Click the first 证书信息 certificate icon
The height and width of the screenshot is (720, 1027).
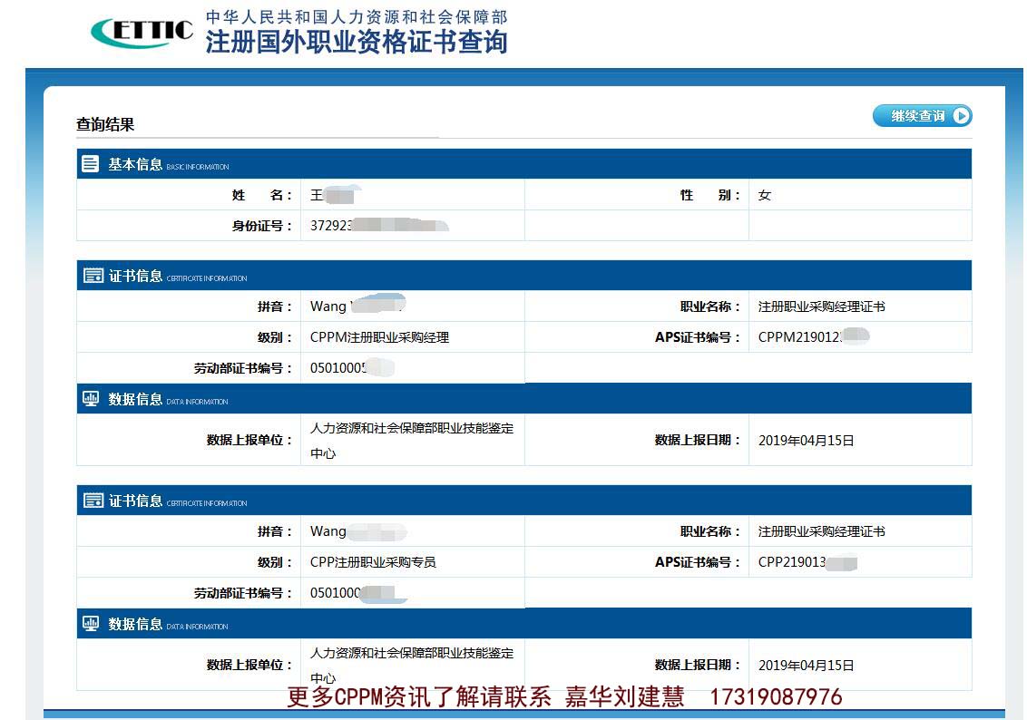[x=91, y=275]
